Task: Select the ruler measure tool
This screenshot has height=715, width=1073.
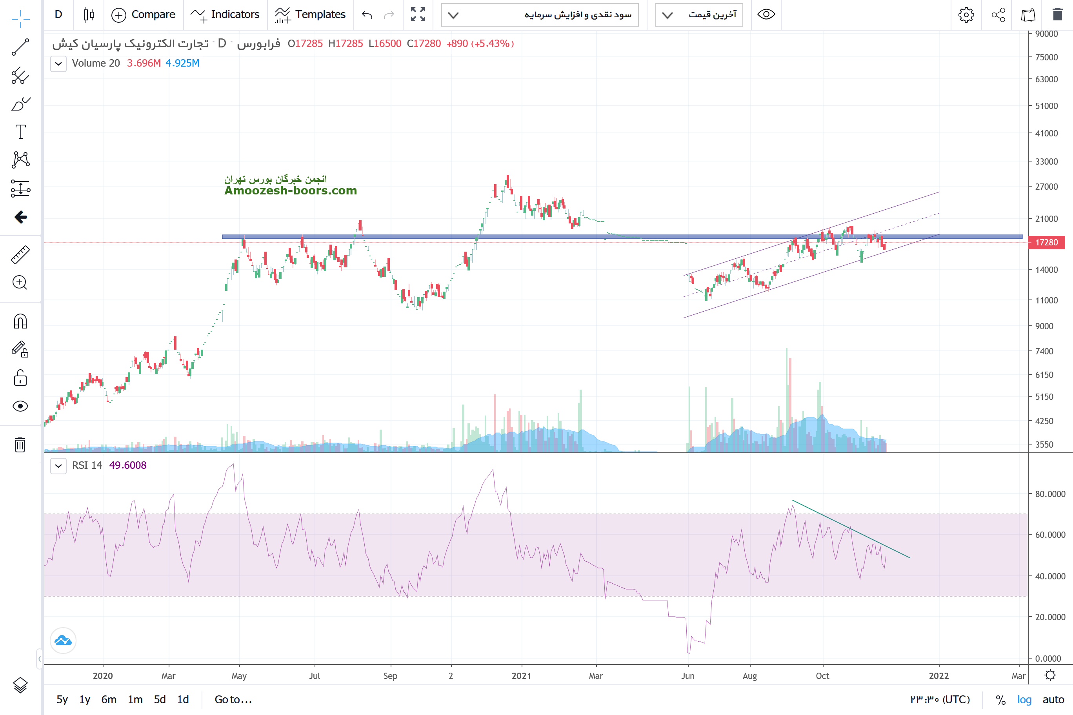Action: coord(20,255)
